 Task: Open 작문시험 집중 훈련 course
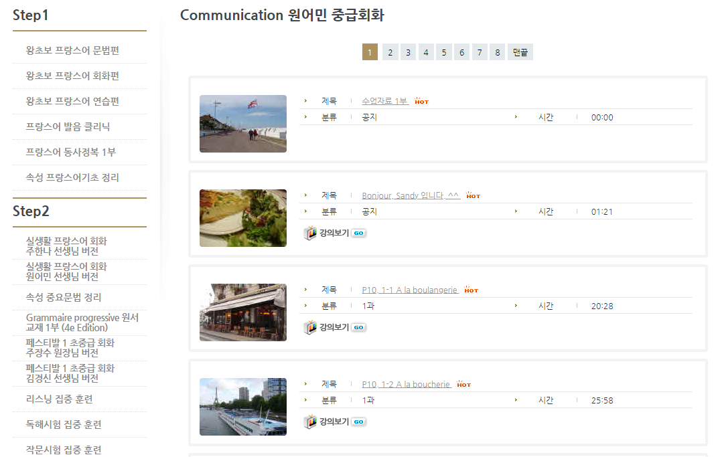point(64,450)
